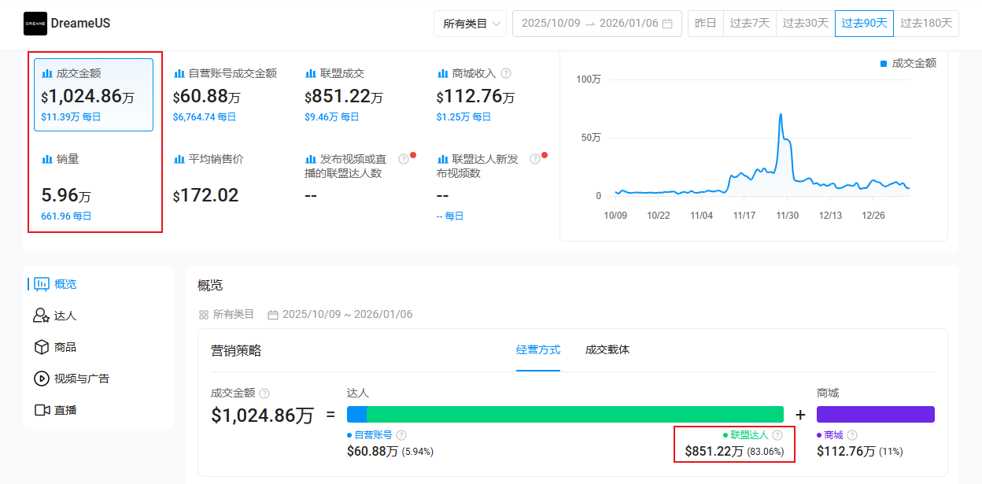Open 达人 section via sidebar icon

coord(41,316)
